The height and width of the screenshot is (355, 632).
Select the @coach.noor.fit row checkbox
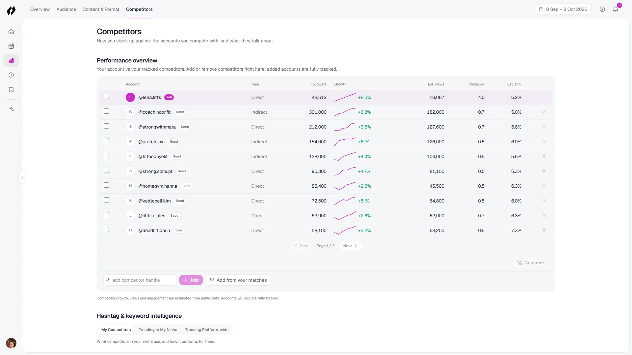point(106,111)
